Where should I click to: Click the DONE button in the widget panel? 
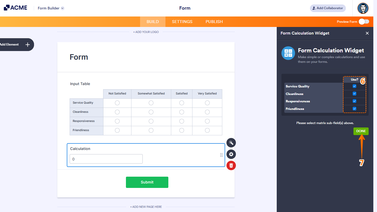tap(361, 131)
